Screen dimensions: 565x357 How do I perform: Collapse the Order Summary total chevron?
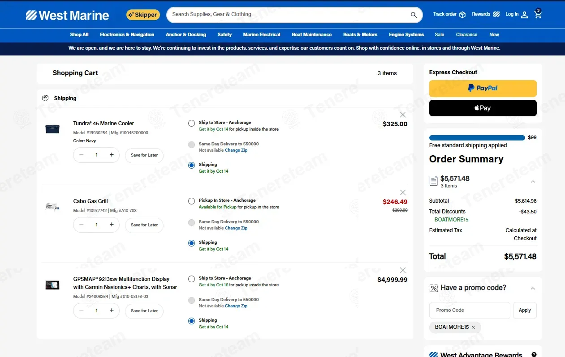(533, 182)
